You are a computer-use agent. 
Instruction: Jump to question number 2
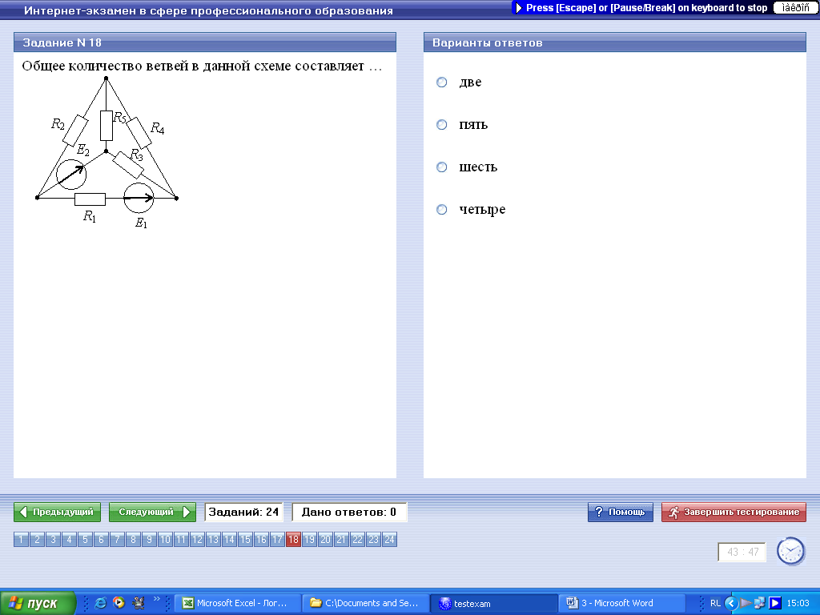37,539
